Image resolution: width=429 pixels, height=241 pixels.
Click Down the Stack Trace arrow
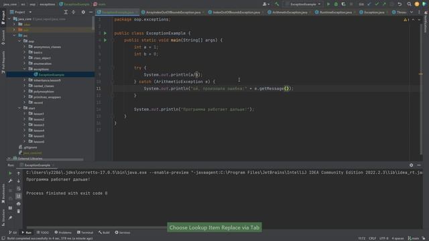(x=19, y=181)
